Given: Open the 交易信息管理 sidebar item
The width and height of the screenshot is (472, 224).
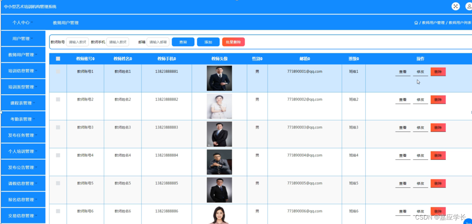Looking at the screenshot, I should click(x=23, y=215).
